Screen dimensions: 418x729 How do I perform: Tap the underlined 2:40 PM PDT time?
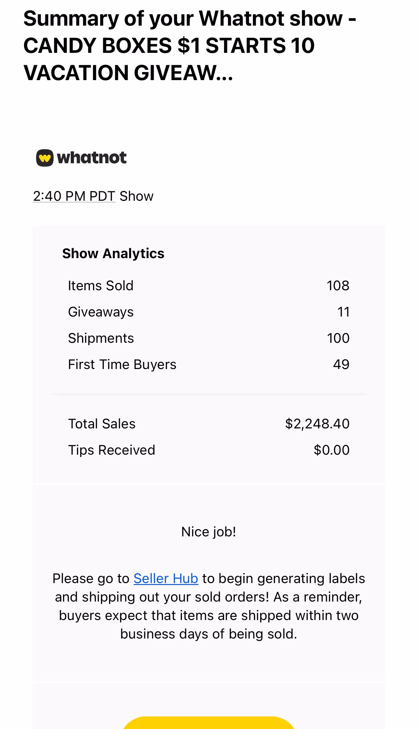coord(74,196)
